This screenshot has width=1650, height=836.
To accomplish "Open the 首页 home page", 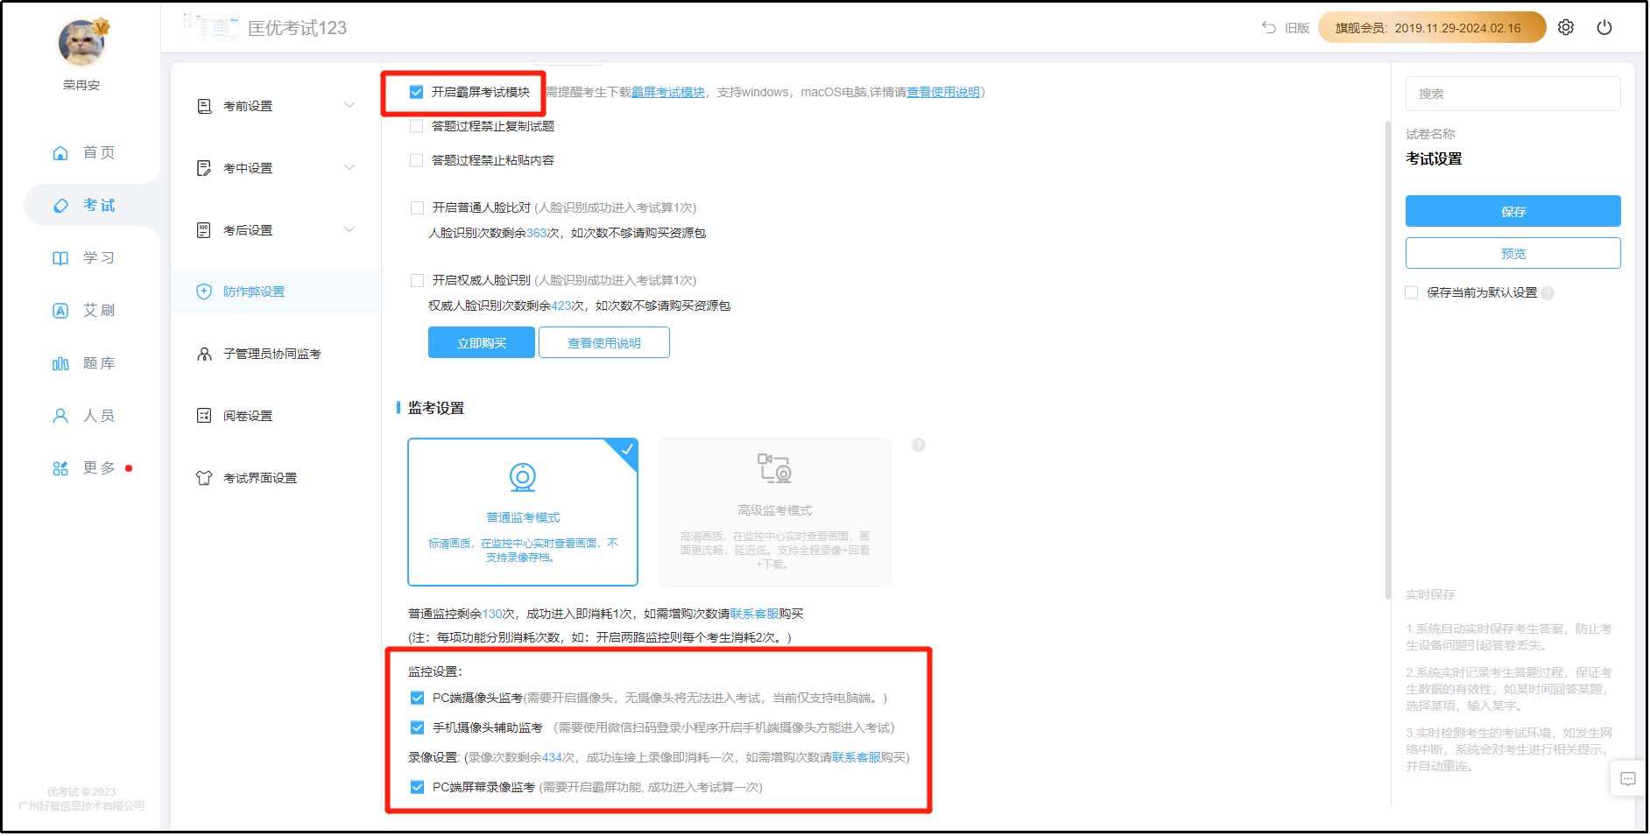I will (97, 152).
